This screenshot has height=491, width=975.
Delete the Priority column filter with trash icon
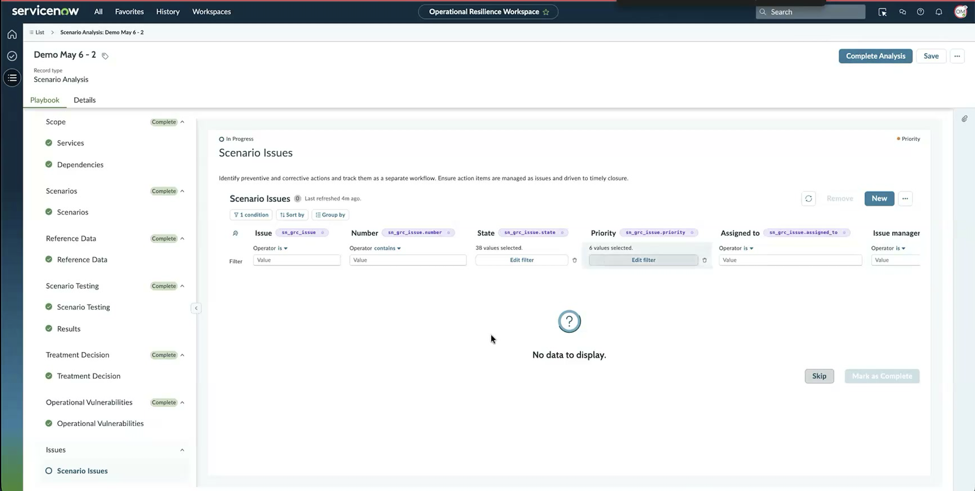(704, 260)
